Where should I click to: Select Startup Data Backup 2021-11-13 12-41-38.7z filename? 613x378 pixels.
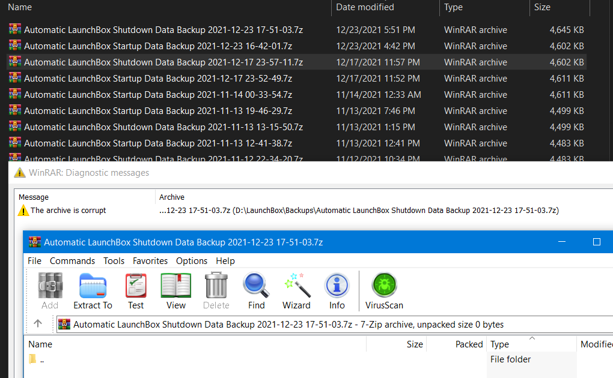(158, 143)
